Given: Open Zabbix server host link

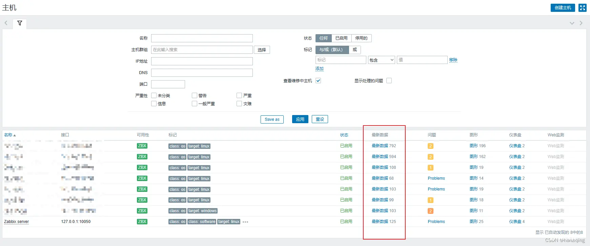Looking at the screenshot, I should coord(16,222).
